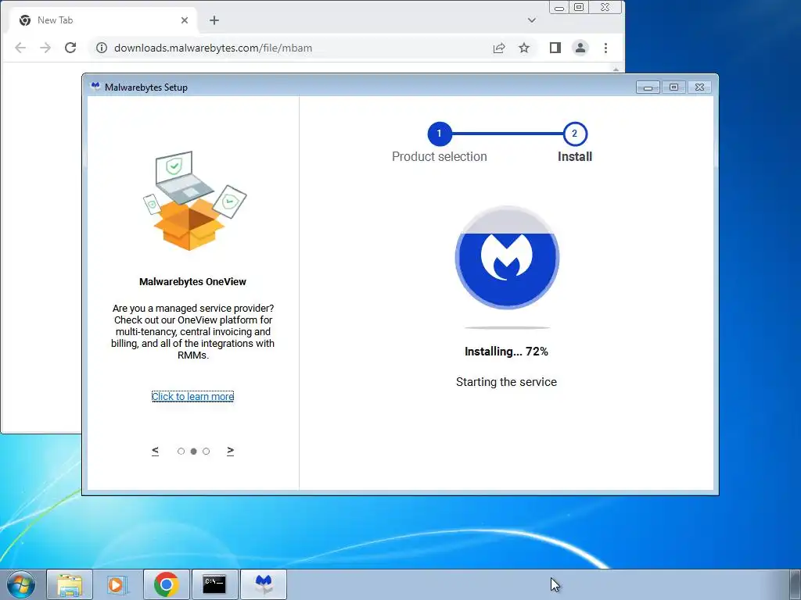This screenshot has width=801, height=600.
Task: Go to previous carousel slide arrow
Action: tap(156, 451)
